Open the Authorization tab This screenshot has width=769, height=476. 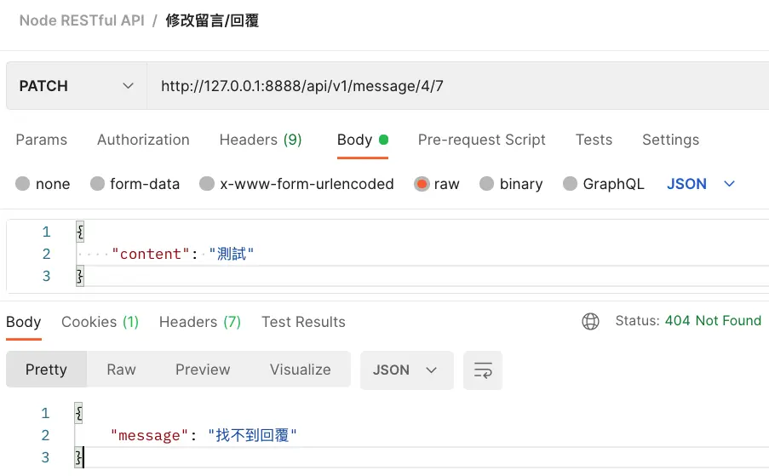143,140
